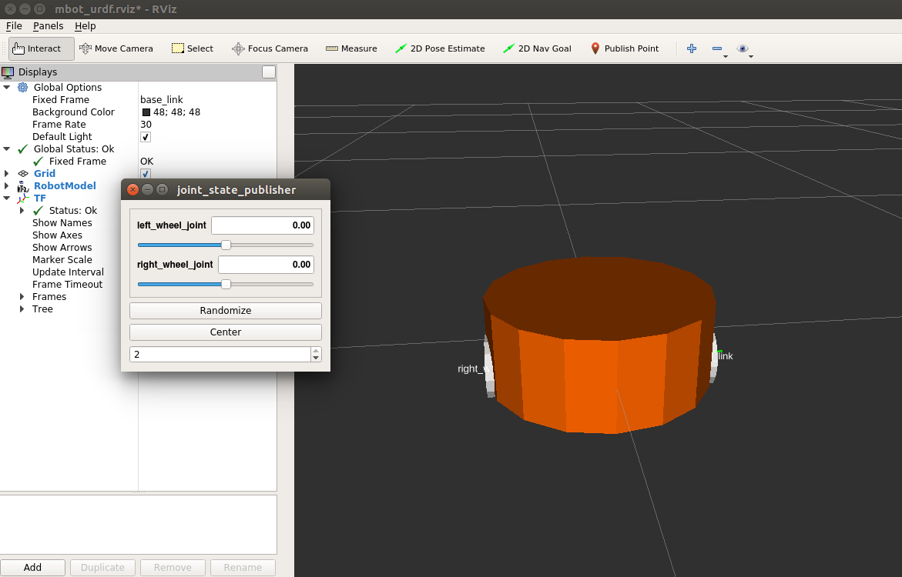Expand the Frames entry under TF
This screenshot has height=577, width=902.
pyautogui.click(x=22, y=296)
